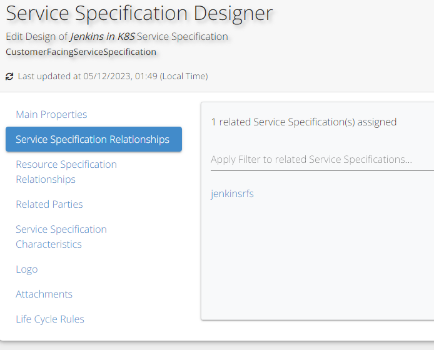
Task: Click the '1 related Service Specification(s) assigned' text
Action: [304, 122]
